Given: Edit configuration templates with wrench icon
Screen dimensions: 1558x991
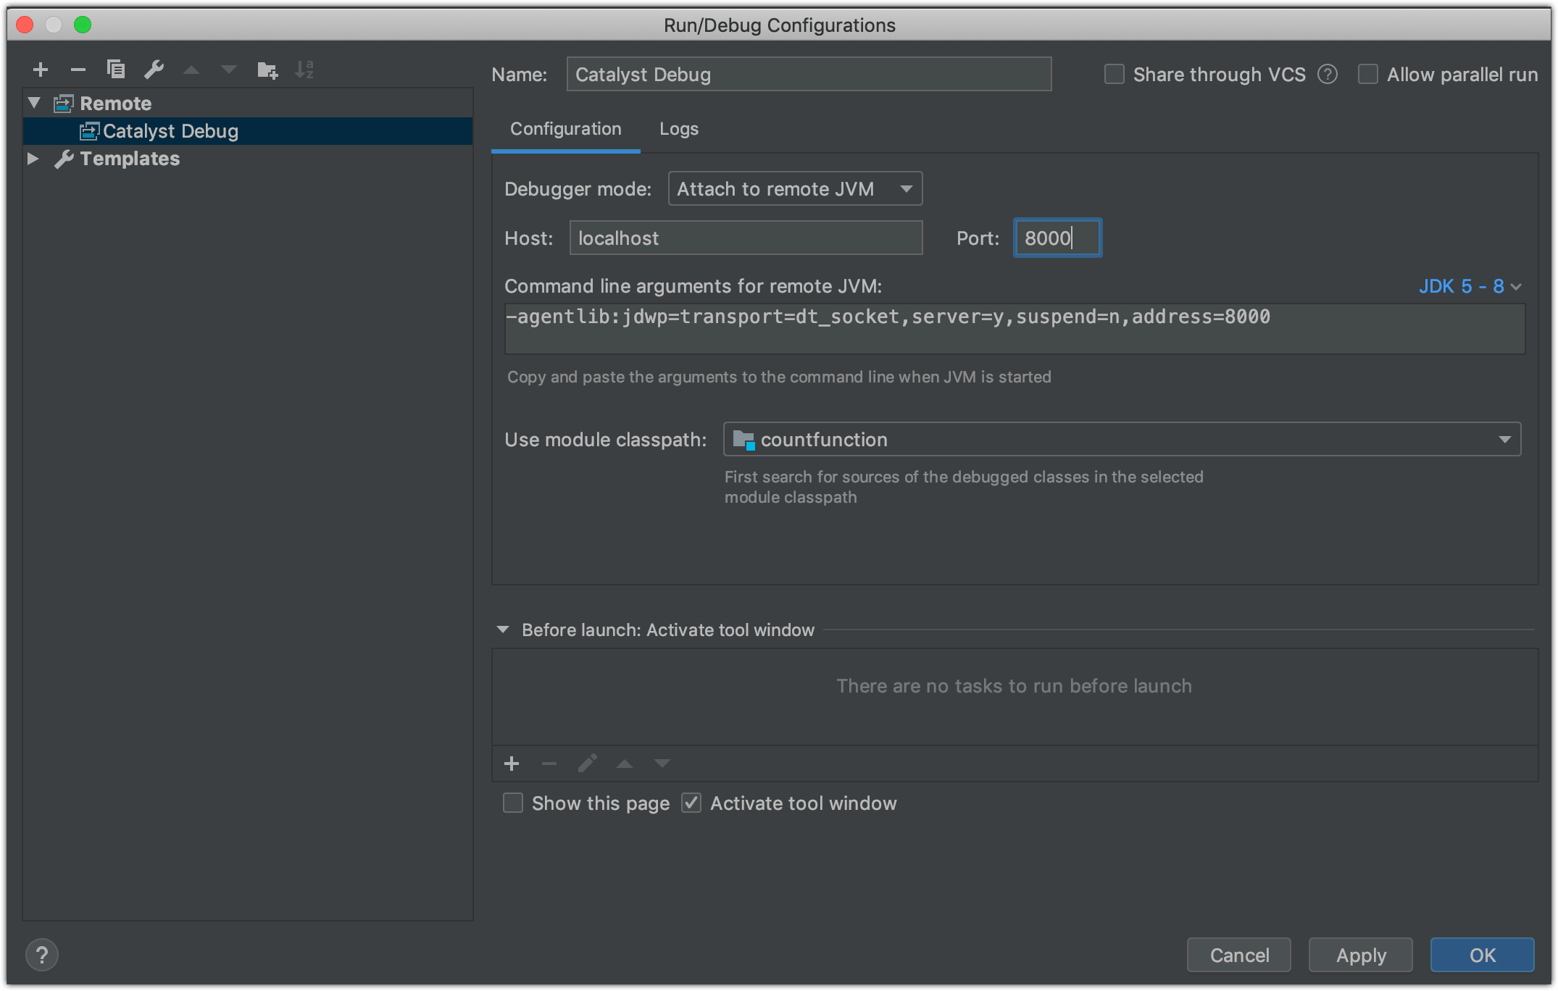Looking at the screenshot, I should pos(154,70).
